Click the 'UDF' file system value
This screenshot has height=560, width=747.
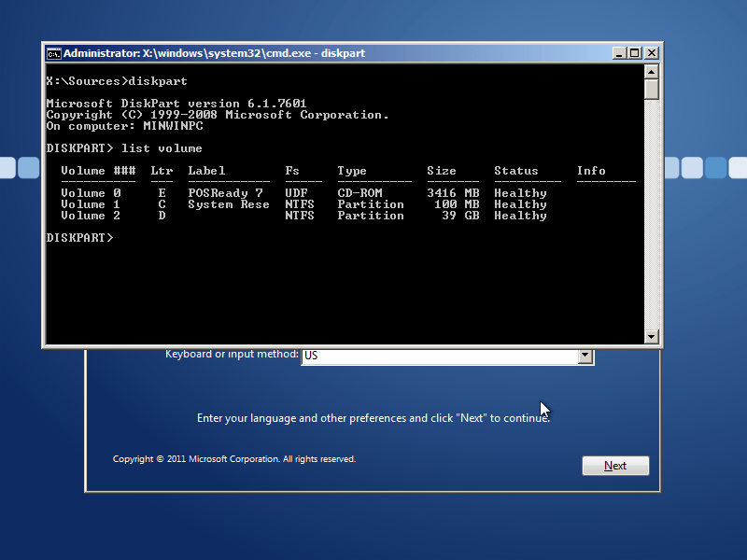(296, 193)
